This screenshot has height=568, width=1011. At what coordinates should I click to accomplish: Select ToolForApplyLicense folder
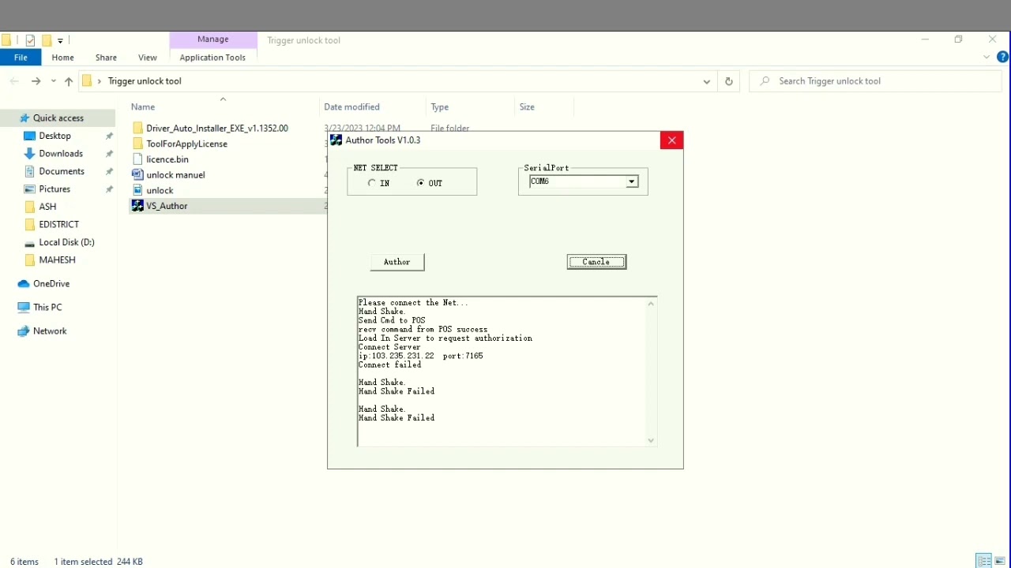coord(187,144)
